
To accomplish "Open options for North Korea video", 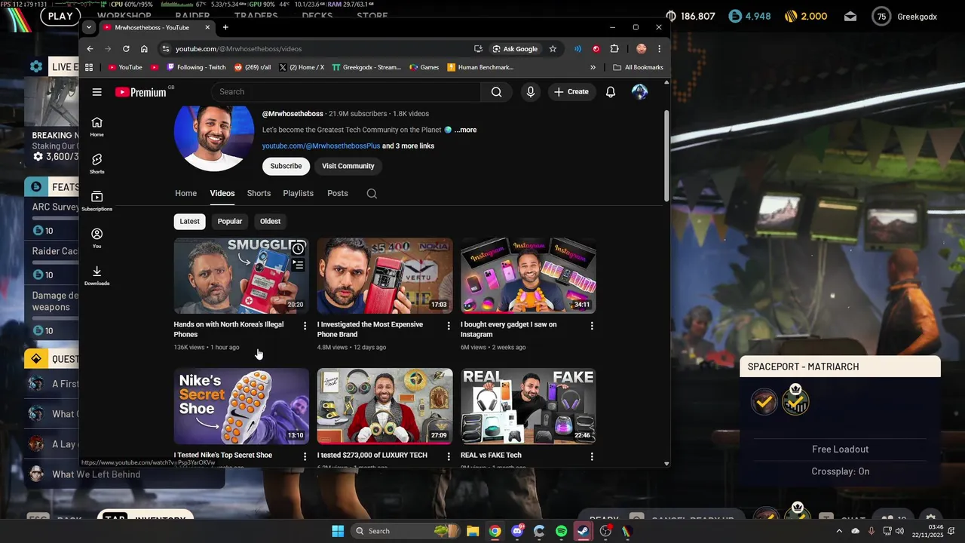I will [305, 326].
